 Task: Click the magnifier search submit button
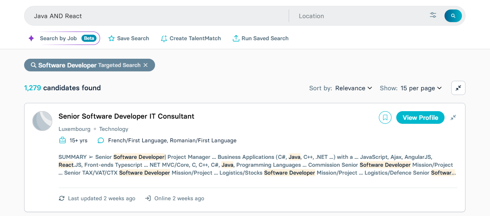click(x=453, y=16)
